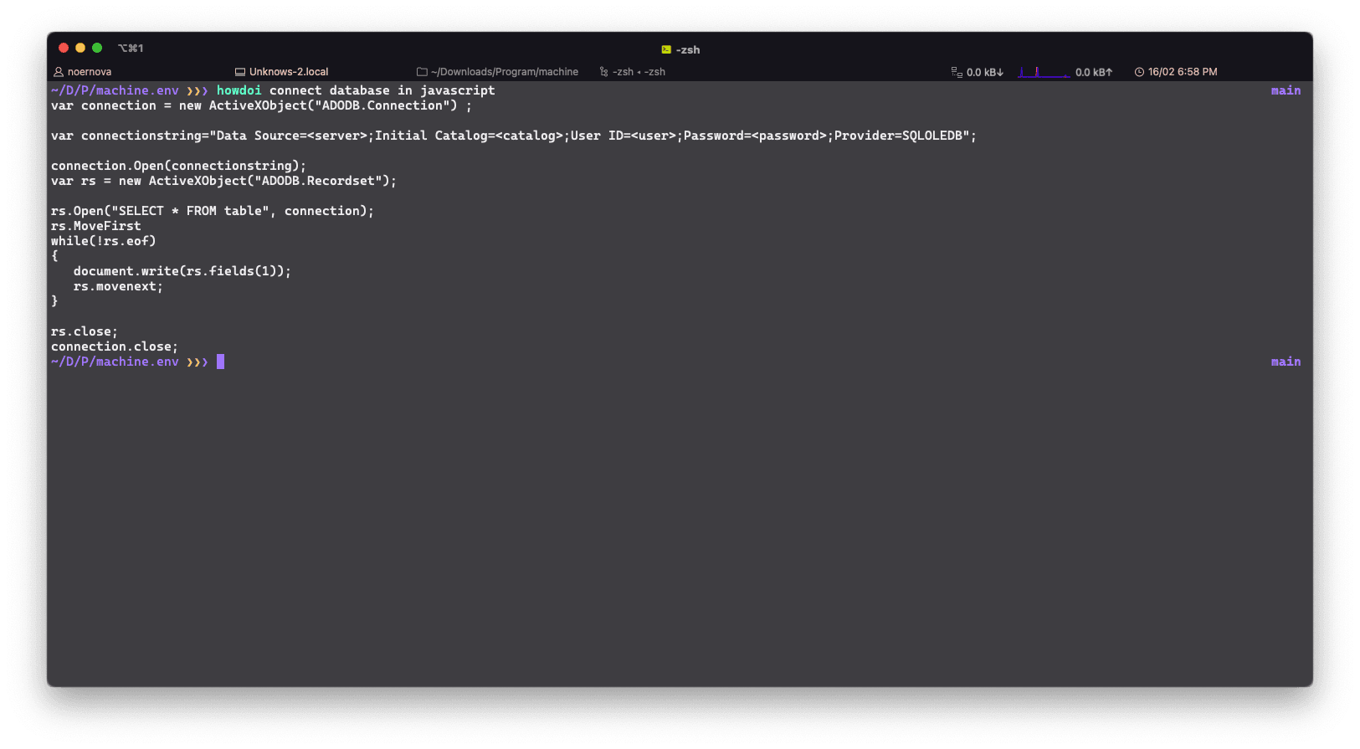The image size is (1360, 749).
Task: Click the green zoom window button
Action: 97,48
